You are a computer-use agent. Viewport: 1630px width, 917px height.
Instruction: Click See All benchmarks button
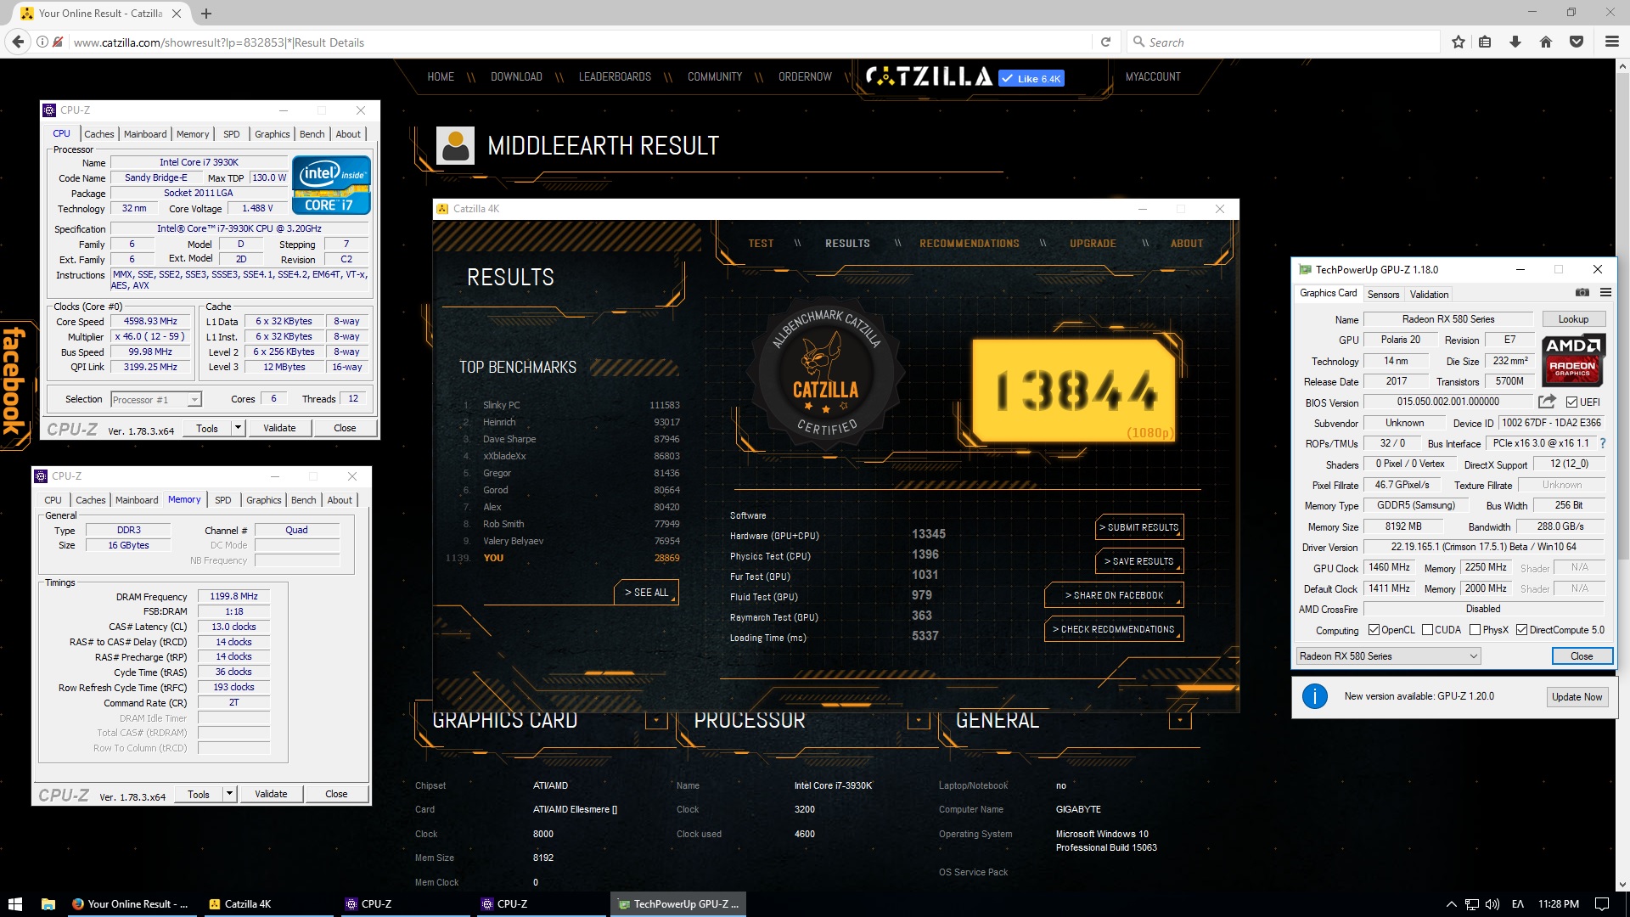[x=646, y=592]
